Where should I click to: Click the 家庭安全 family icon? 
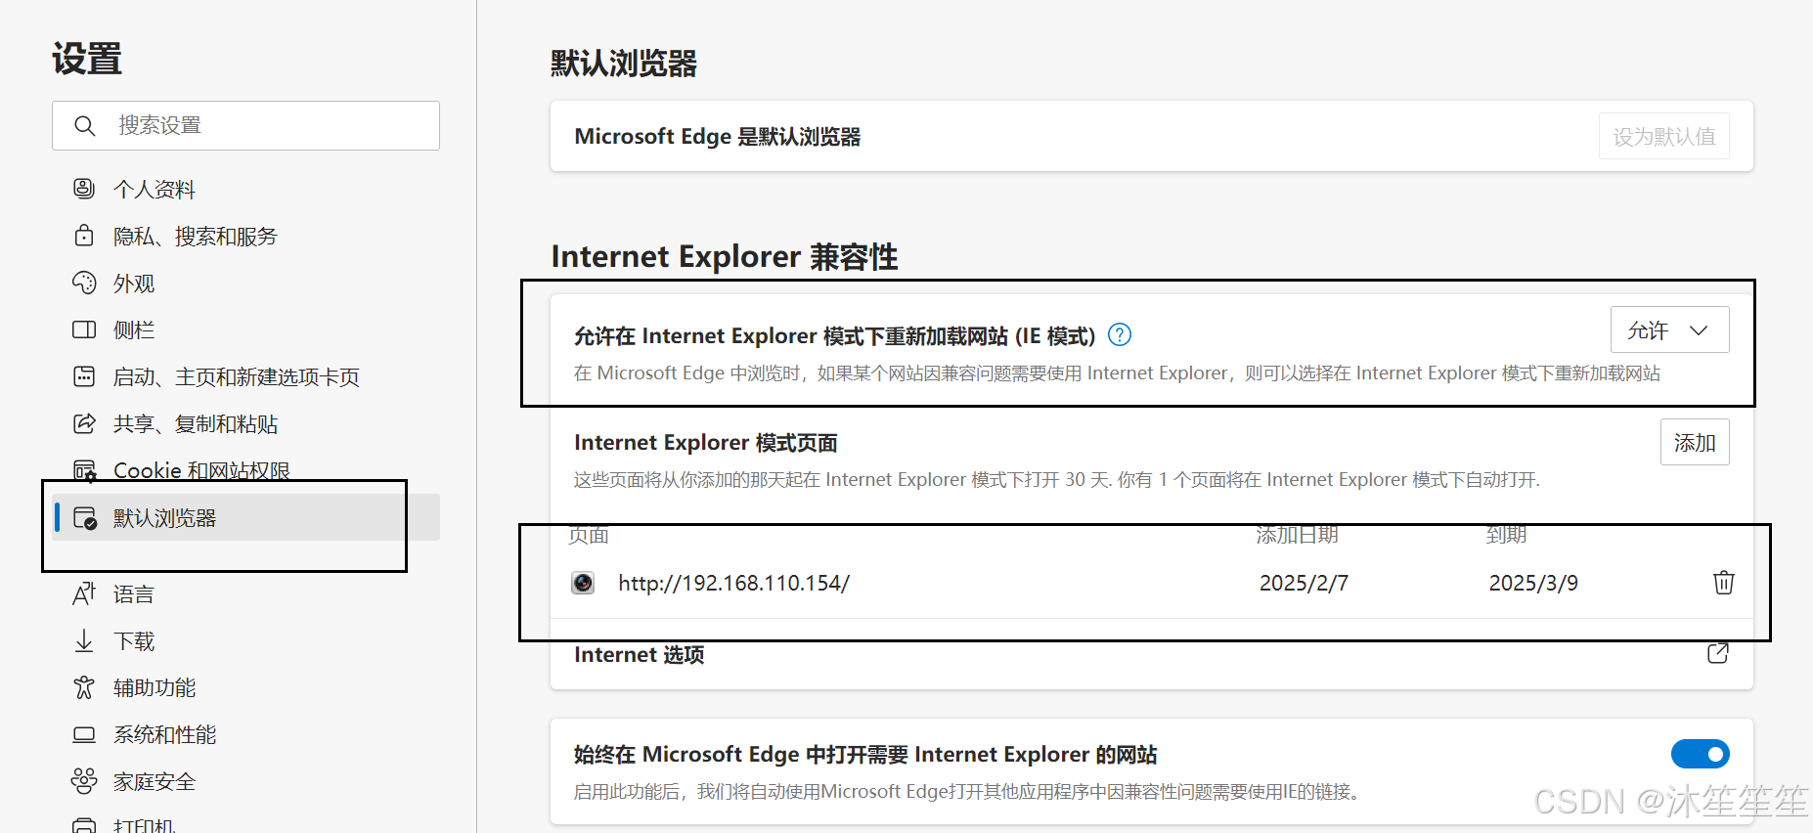(x=84, y=781)
